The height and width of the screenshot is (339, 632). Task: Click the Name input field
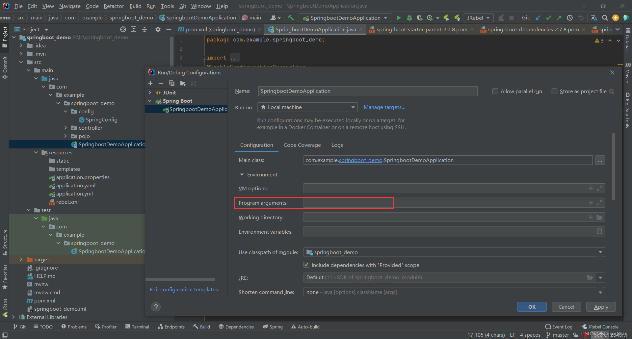[x=368, y=91]
